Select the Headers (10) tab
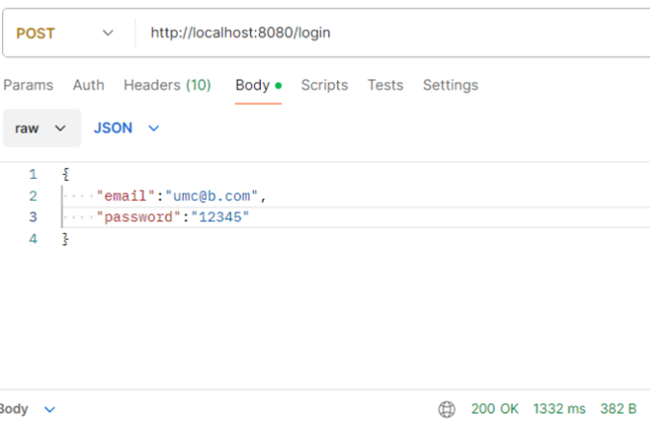The height and width of the screenshot is (433, 650). coord(167,85)
